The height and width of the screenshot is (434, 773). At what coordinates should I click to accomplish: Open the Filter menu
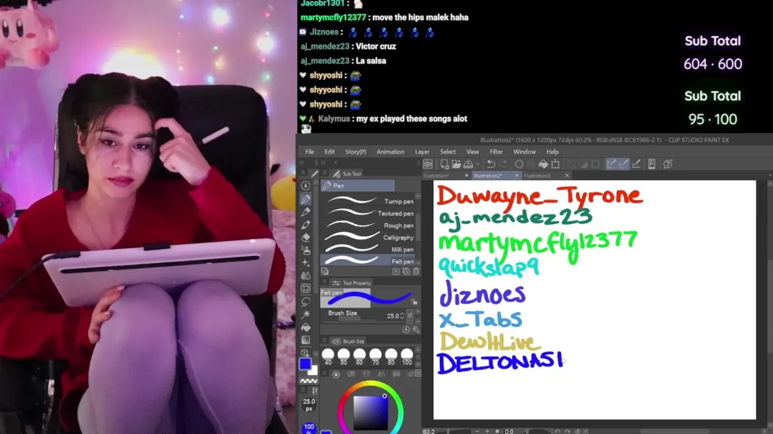(496, 152)
